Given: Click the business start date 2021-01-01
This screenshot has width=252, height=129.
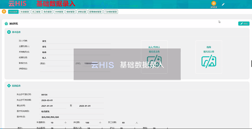Looking at the screenshot, I should pos(53,106).
